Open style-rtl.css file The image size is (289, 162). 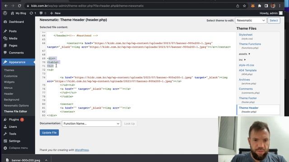[x=247, y=65]
